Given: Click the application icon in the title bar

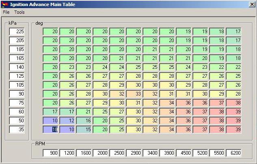Looking at the screenshot, I should click(4, 4).
